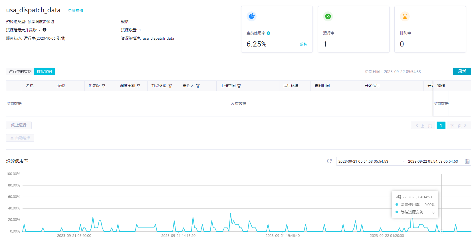Click the 100.00% y-axis label
The image size is (476, 242).
13,174
